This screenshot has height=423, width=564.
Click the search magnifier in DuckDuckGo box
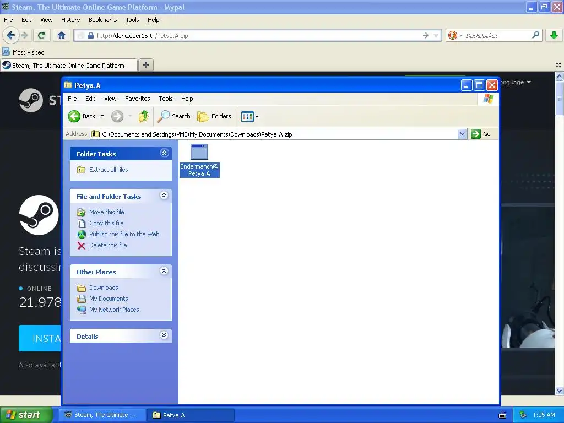pos(535,35)
